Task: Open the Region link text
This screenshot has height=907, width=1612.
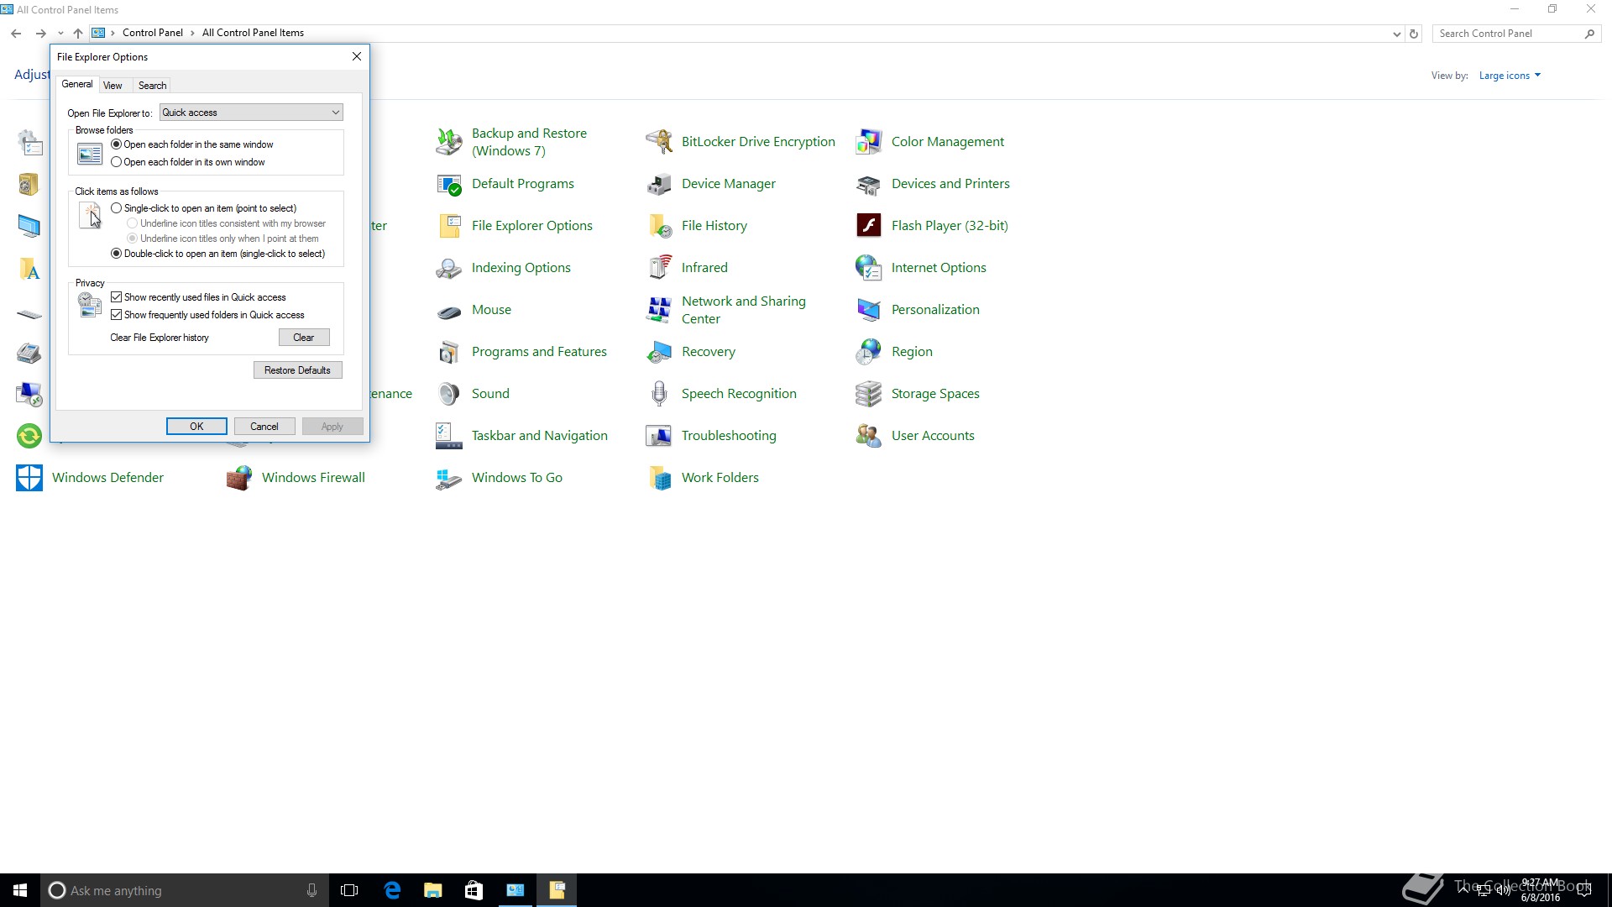Action: (x=912, y=352)
